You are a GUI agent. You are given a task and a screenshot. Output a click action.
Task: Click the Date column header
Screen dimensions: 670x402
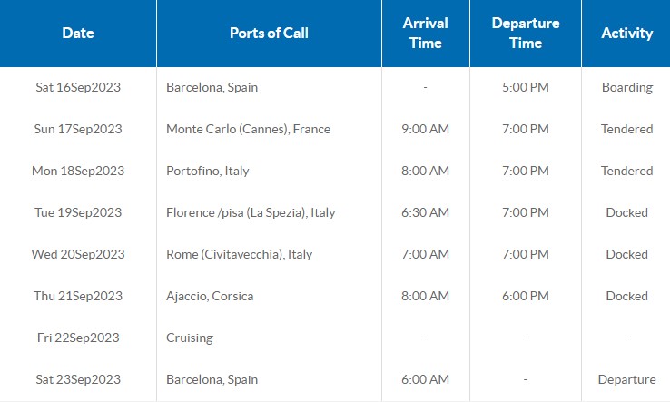78,33
